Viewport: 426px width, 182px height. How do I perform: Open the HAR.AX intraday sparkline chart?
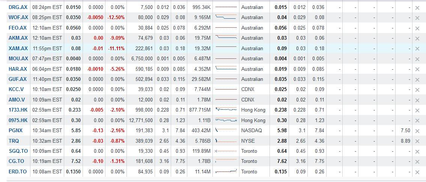[226, 68]
